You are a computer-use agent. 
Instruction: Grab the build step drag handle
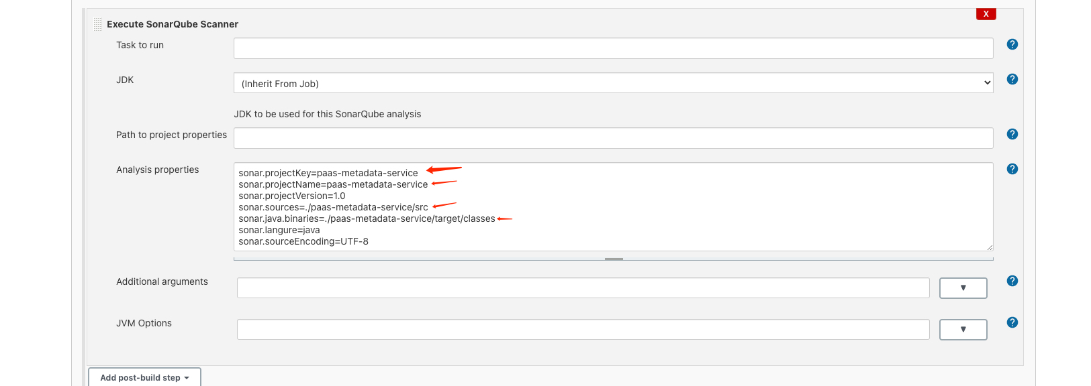(98, 24)
